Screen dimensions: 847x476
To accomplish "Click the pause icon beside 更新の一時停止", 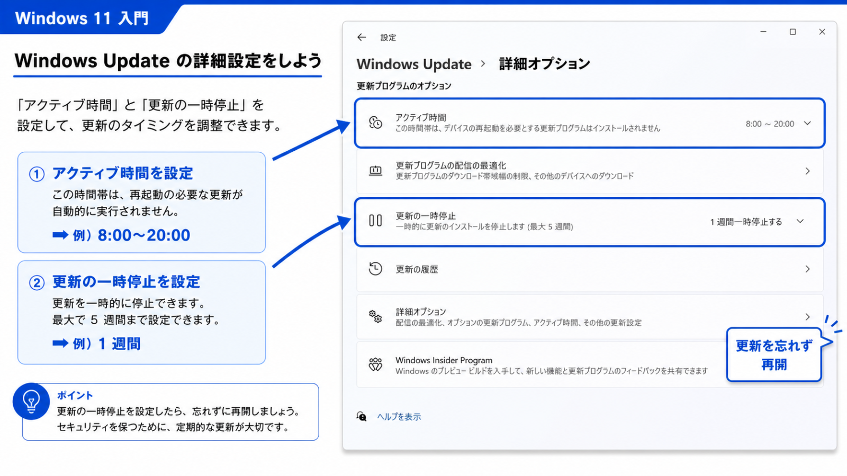I will [375, 221].
